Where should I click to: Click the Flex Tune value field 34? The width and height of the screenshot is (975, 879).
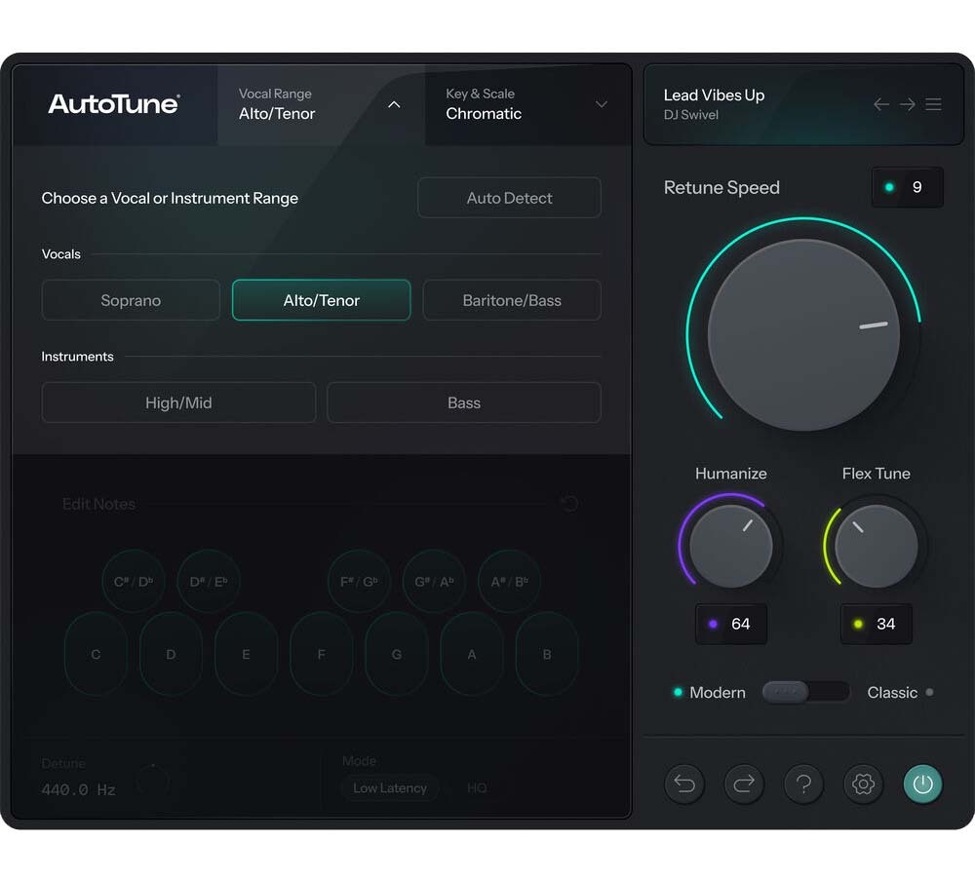(x=877, y=624)
